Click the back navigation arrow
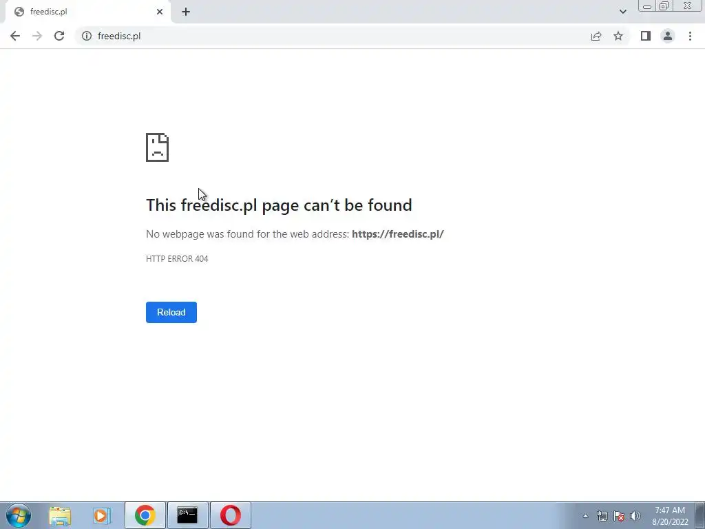705x529 pixels. [x=15, y=36]
